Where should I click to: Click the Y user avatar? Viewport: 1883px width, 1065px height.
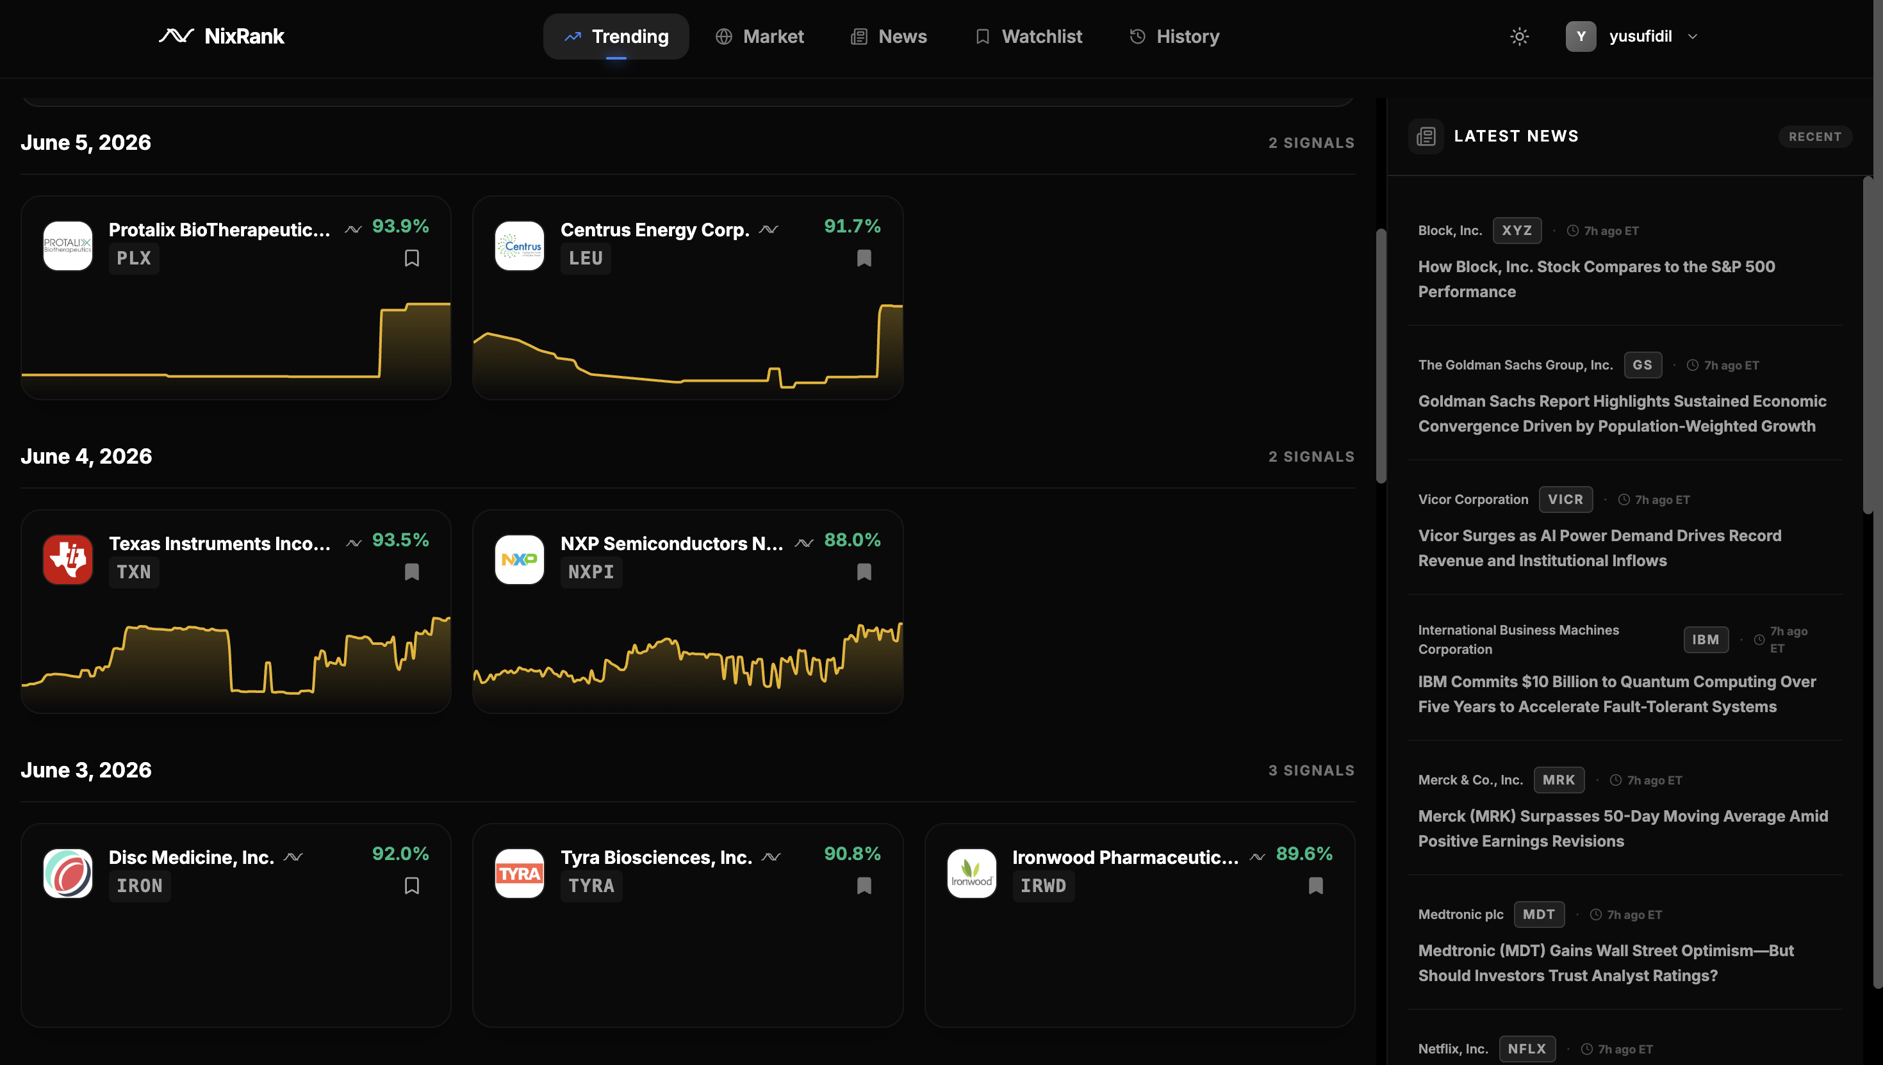click(x=1581, y=37)
